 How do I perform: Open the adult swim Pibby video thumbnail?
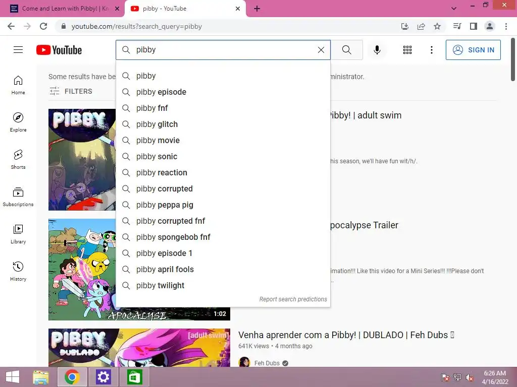(x=82, y=160)
